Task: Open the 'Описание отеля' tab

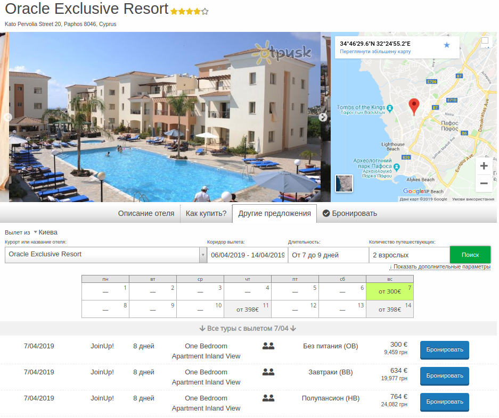Action: (x=146, y=213)
